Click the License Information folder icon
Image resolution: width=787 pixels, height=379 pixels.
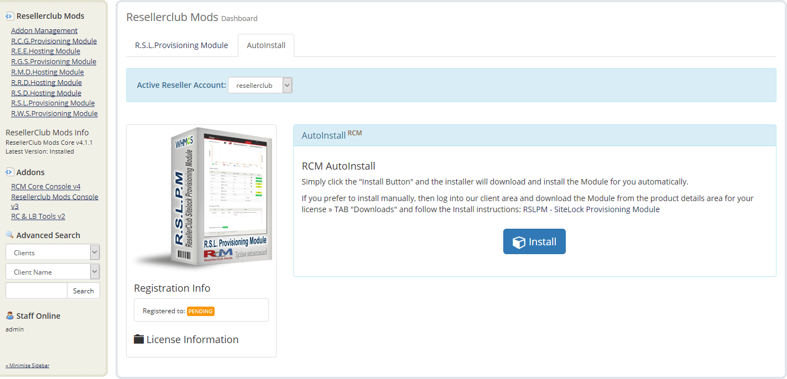click(139, 339)
